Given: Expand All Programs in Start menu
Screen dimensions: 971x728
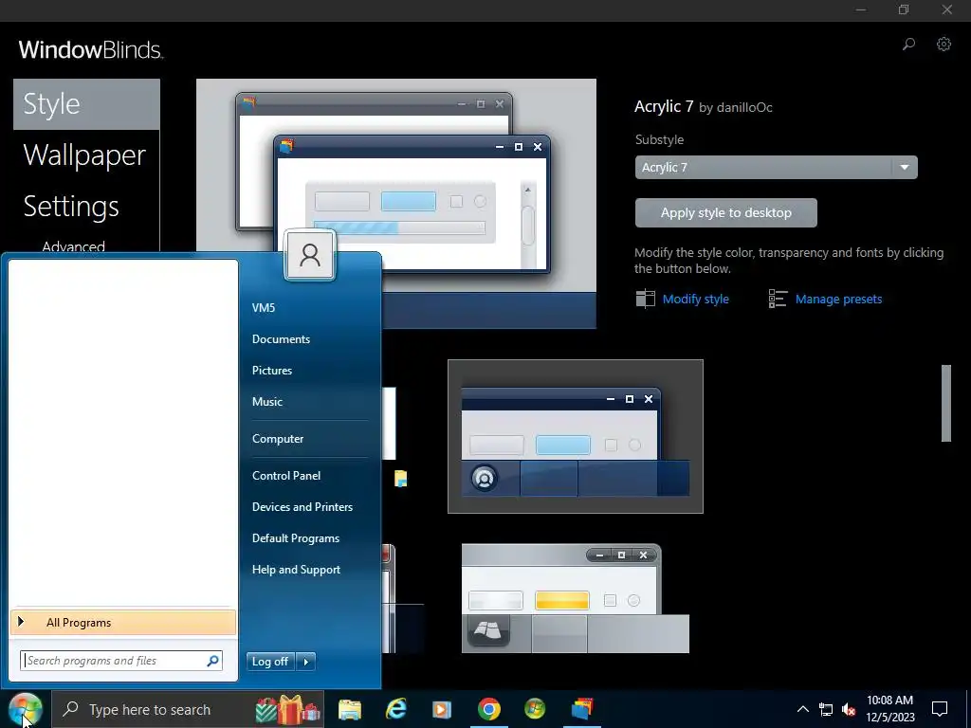Looking at the screenshot, I should [x=122, y=622].
